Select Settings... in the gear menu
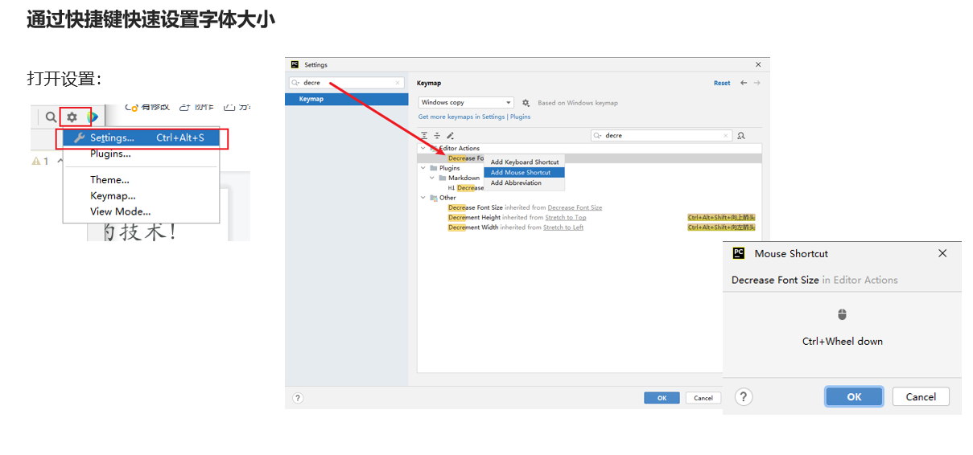 pyautogui.click(x=142, y=137)
